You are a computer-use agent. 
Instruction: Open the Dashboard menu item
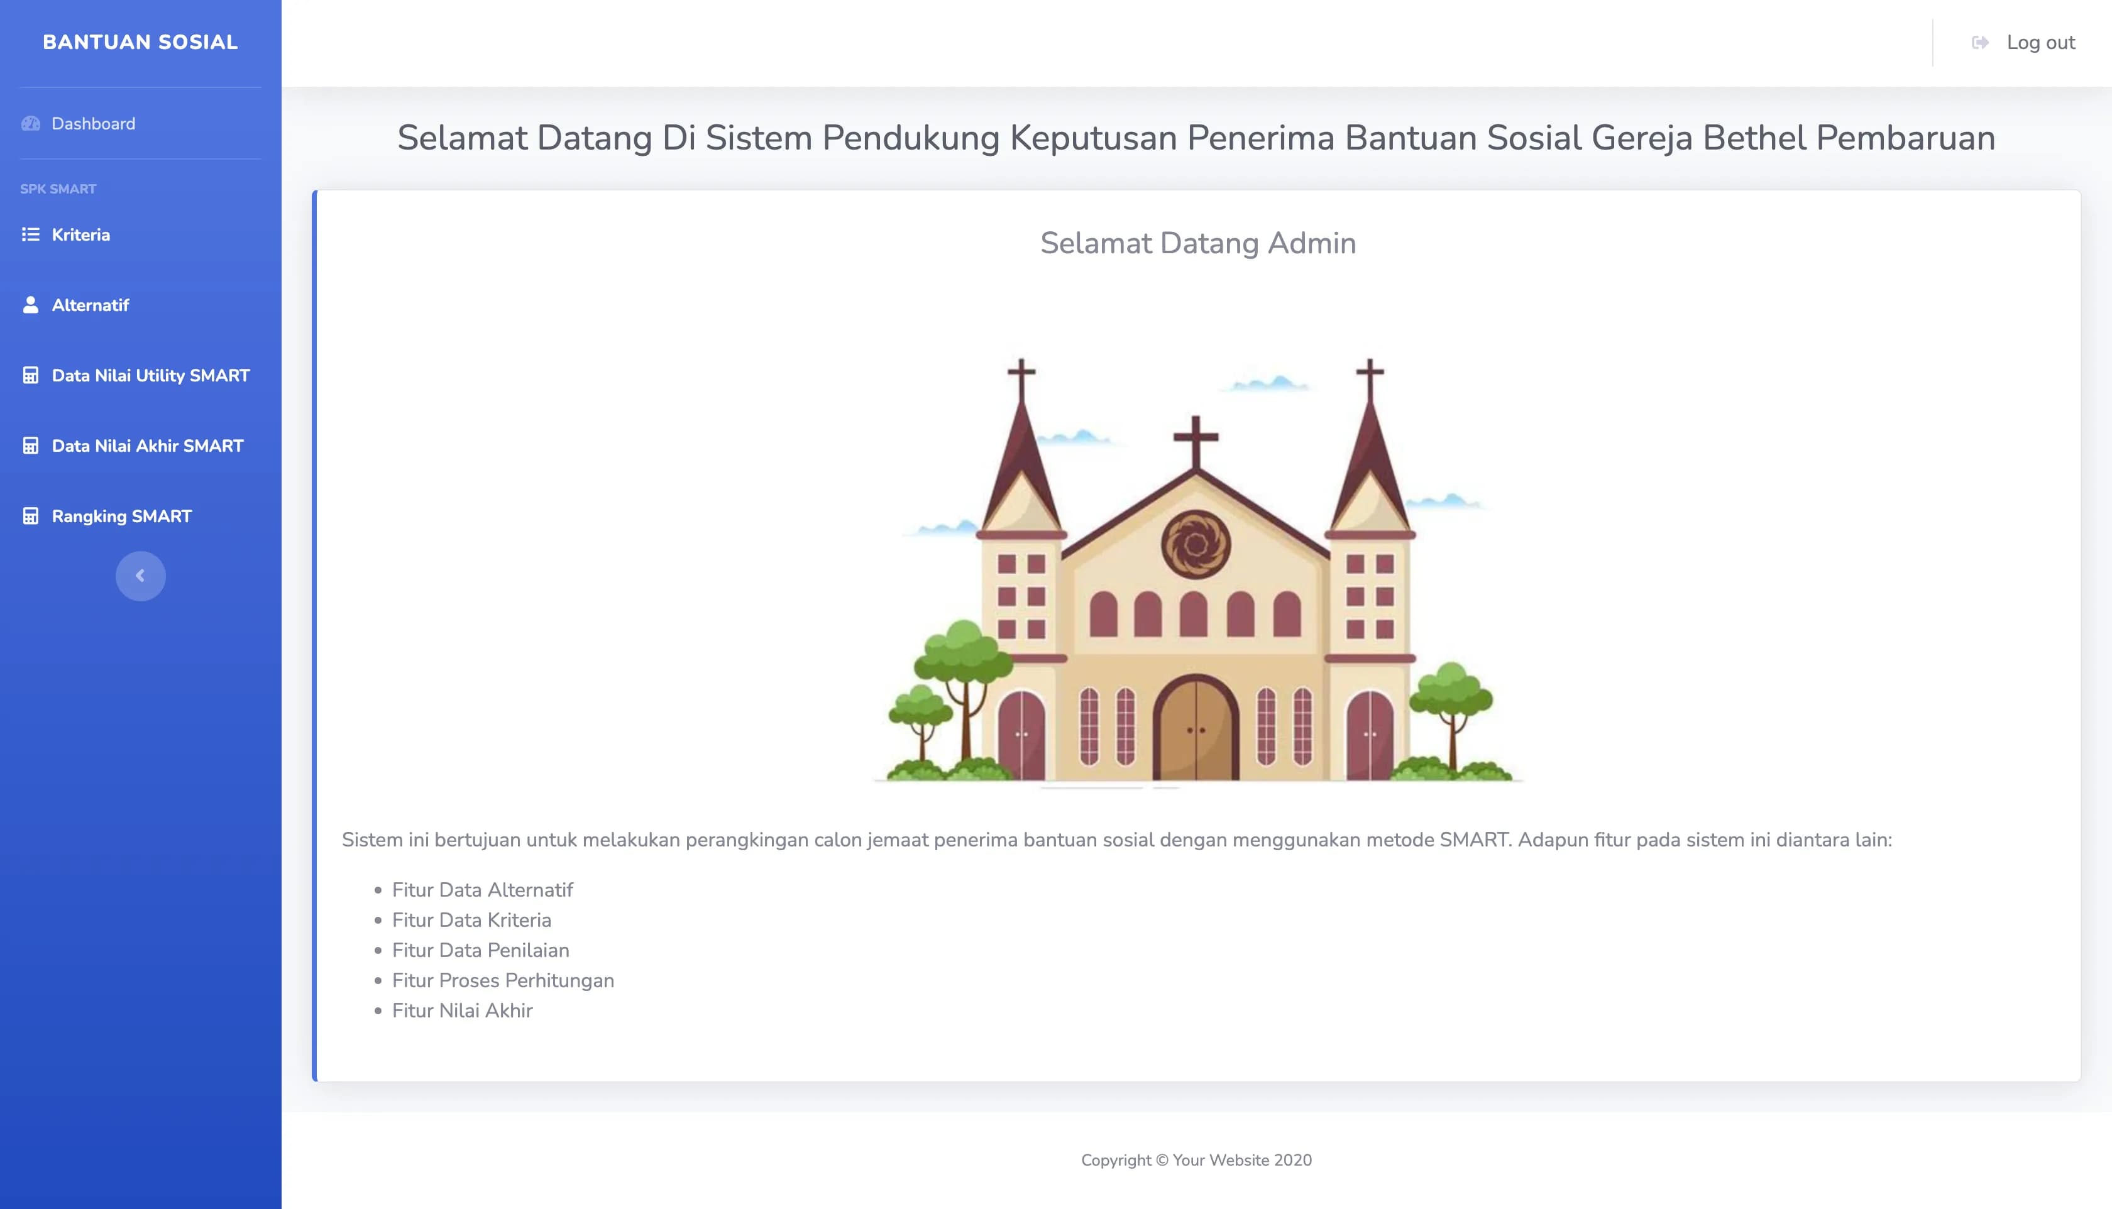pyautogui.click(x=93, y=124)
